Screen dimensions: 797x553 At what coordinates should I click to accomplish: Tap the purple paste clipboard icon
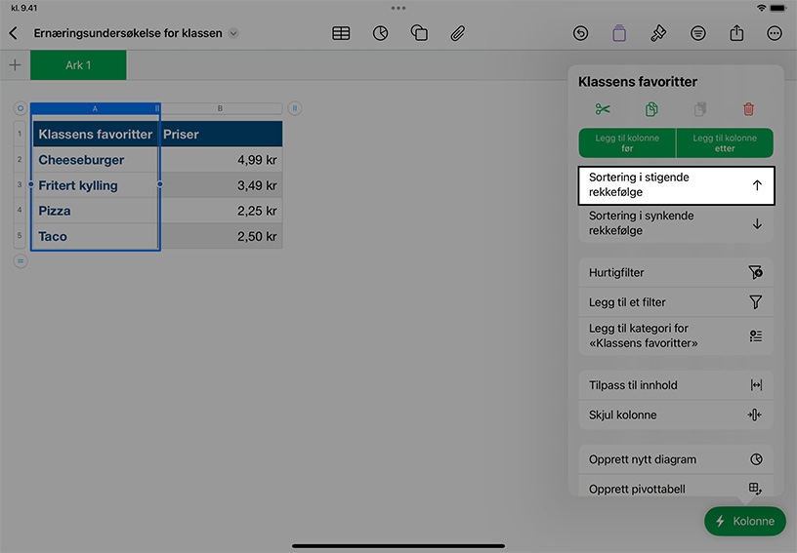click(619, 33)
